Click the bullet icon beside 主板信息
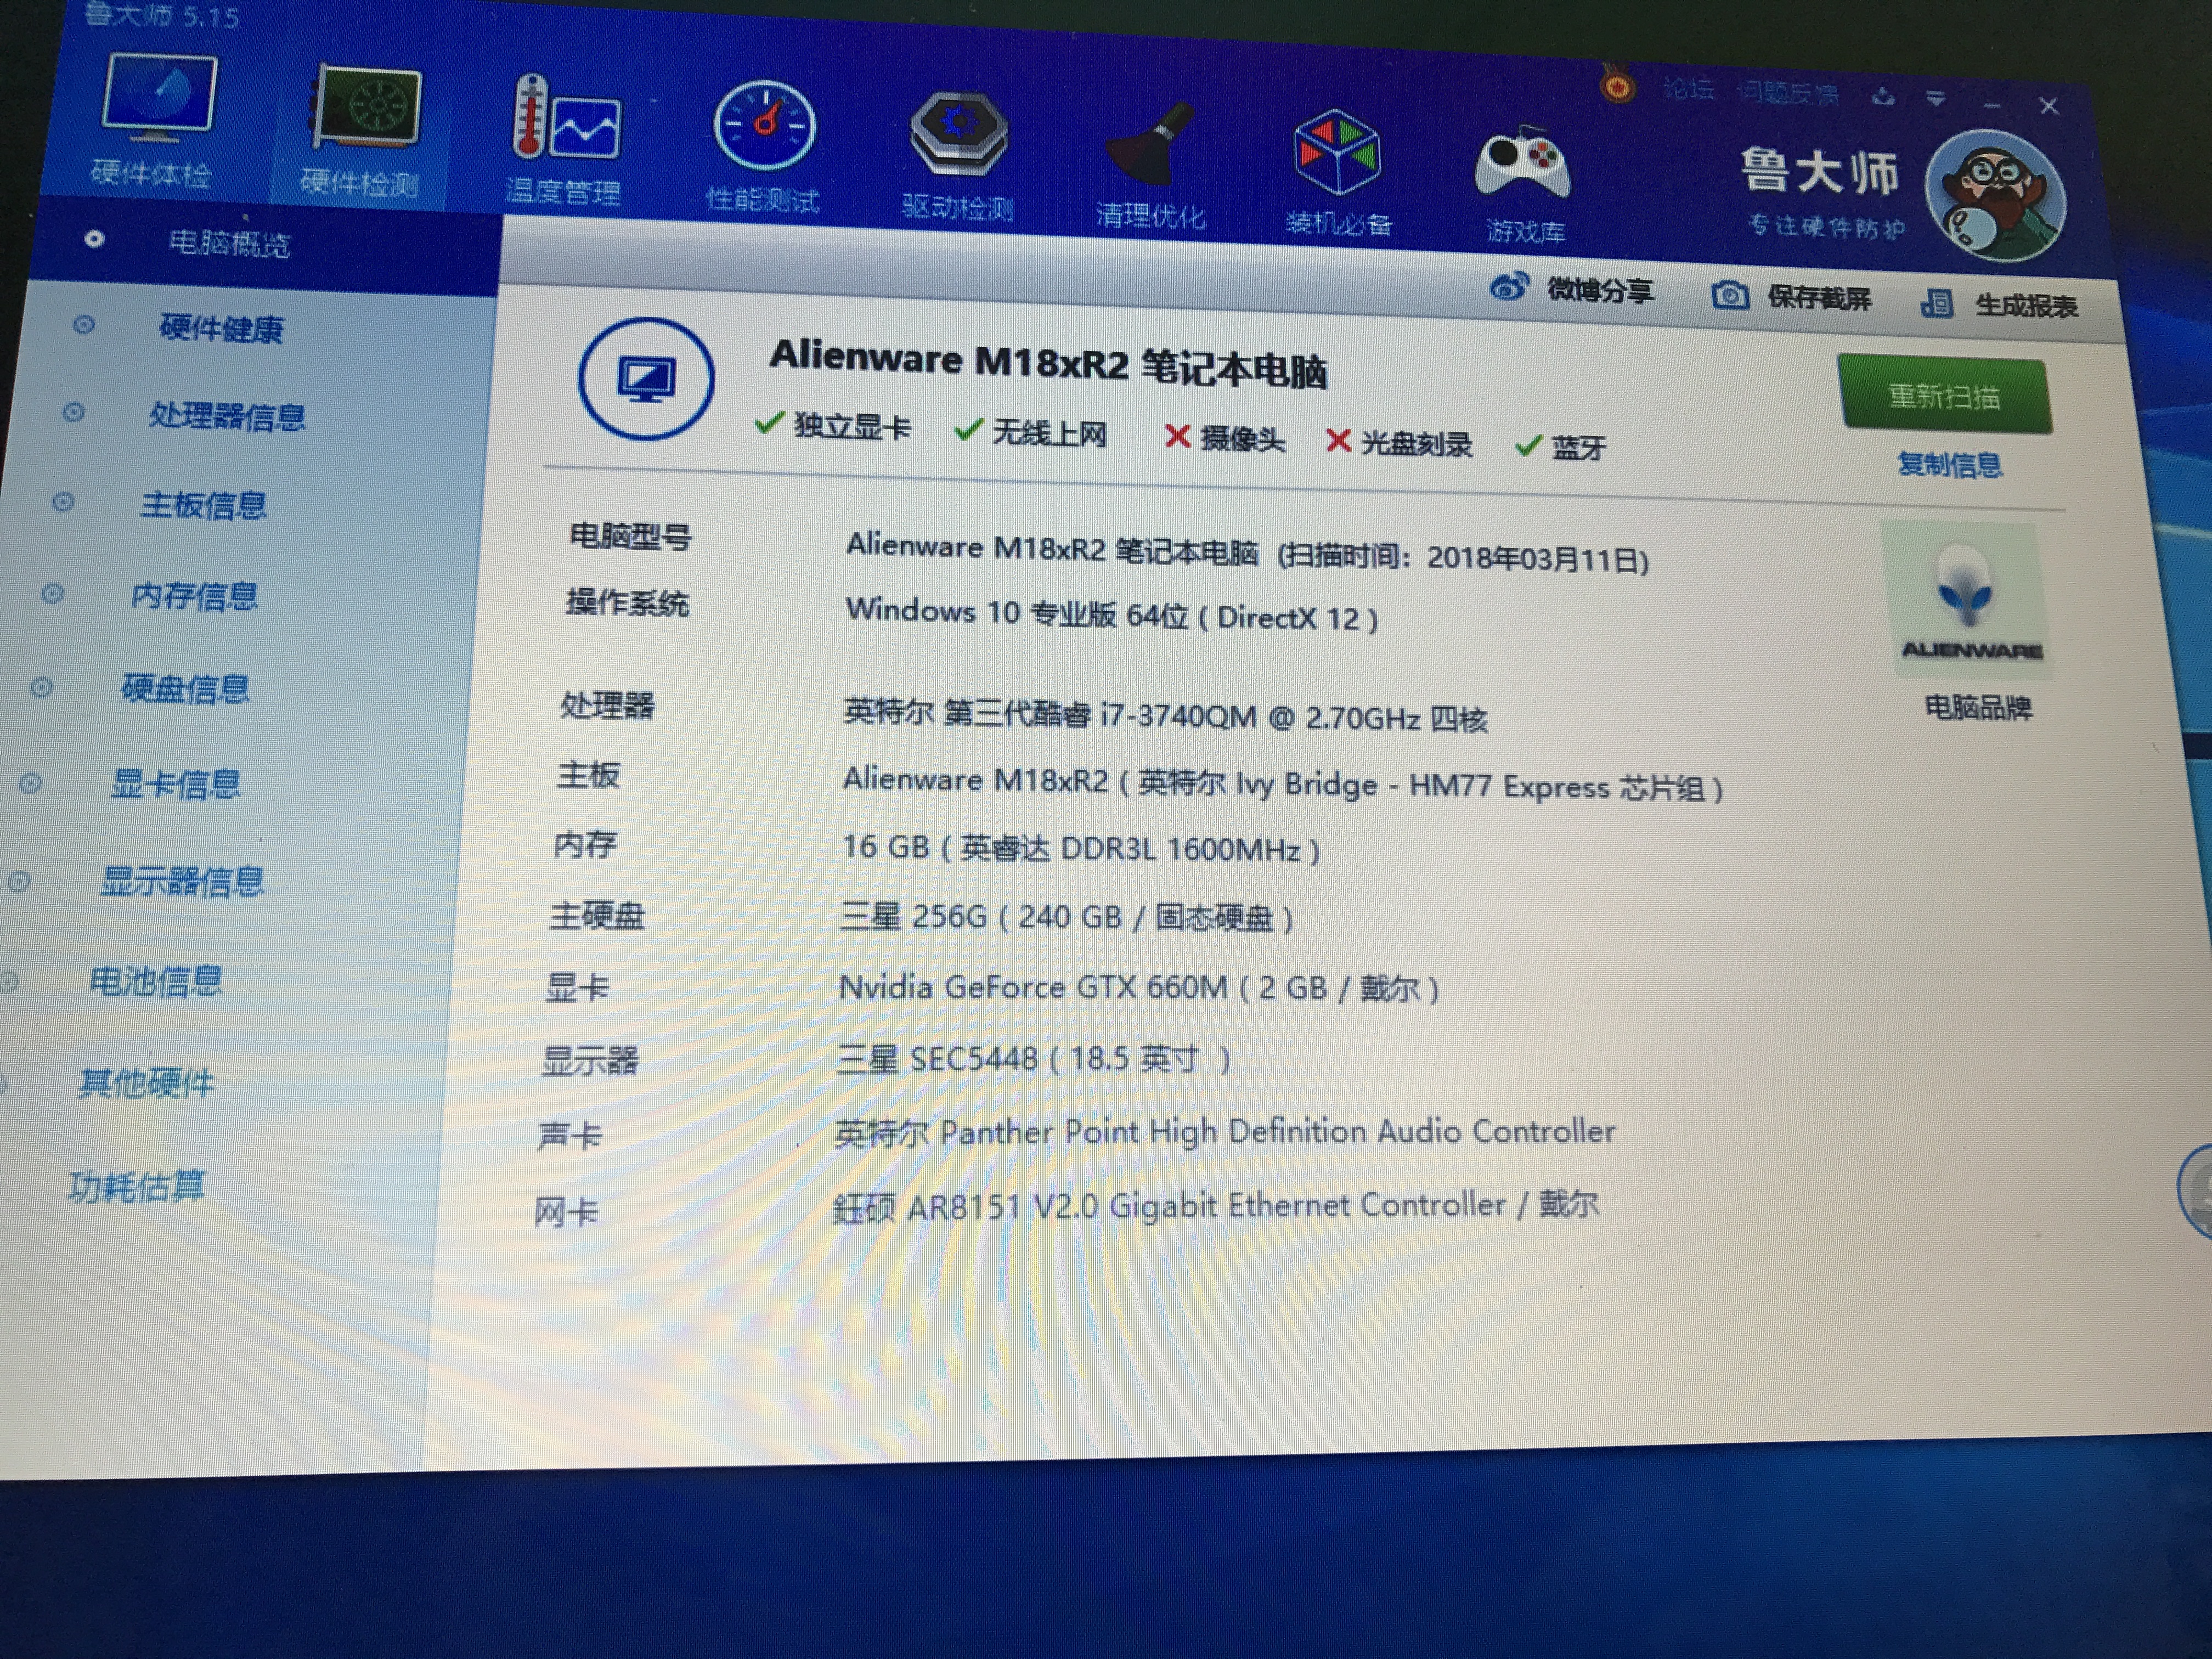Screen dimensions: 2212x1659 tap(63, 502)
